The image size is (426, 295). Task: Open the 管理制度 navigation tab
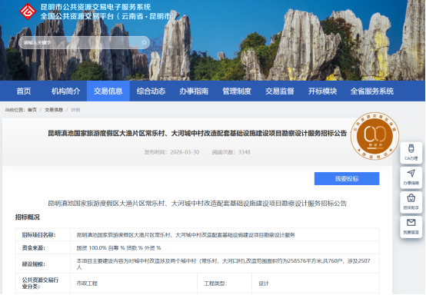(x=237, y=91)
